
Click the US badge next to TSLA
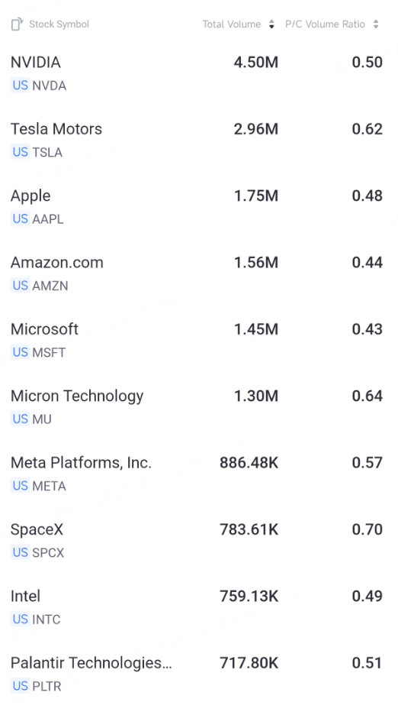pos(21,152)
